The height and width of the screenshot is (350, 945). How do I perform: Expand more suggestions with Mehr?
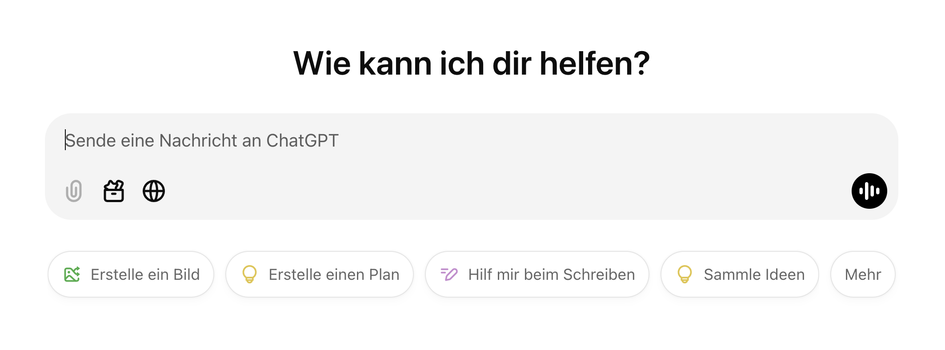863,274
